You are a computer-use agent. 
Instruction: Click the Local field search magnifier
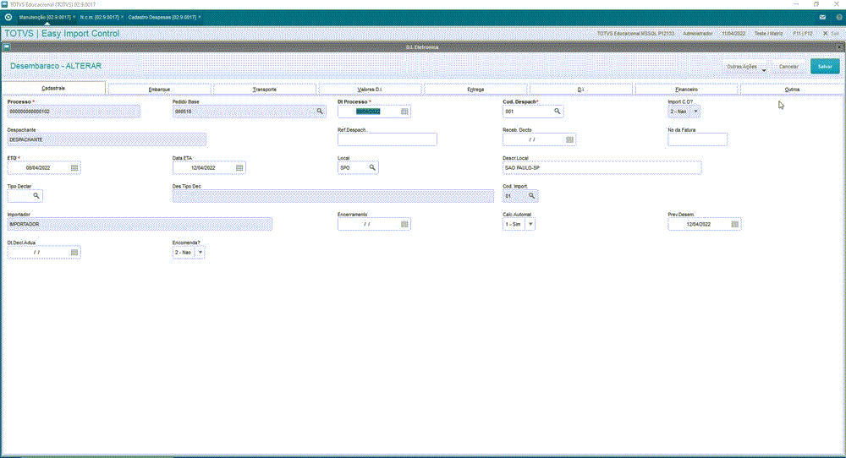(x=372, y=168)
